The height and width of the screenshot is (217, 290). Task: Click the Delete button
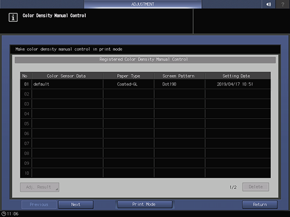(256, 187)
